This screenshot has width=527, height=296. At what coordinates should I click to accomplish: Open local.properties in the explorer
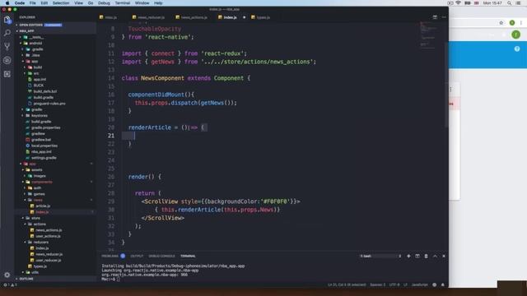(x=44, y=146)
